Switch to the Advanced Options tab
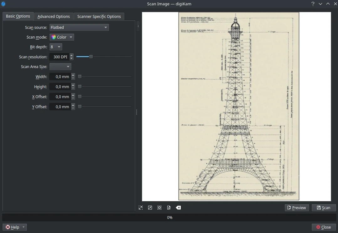 point(53,16)
